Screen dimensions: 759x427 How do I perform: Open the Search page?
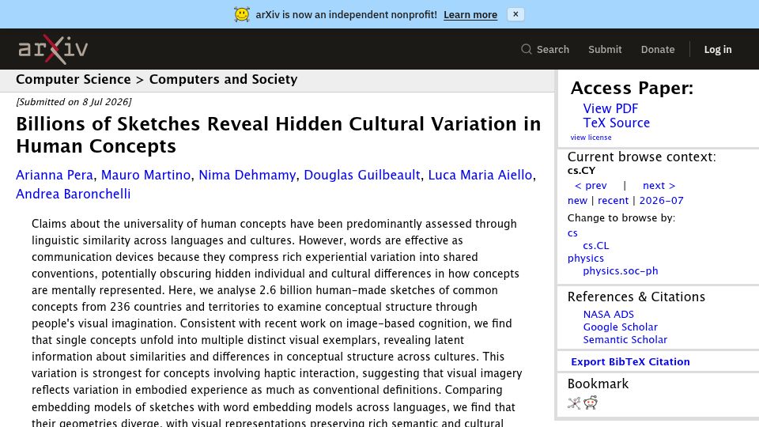pyautogui.click(x=553, y=49)
